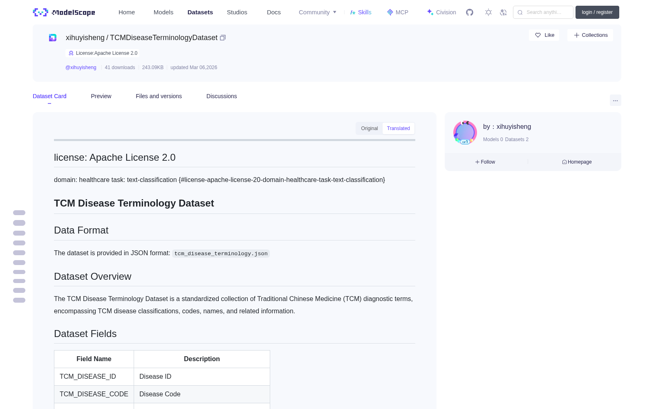The width and height of the screenshot is (654, 409).
Task: Click the house icon beside Homepage
Action: coord(564,162)
